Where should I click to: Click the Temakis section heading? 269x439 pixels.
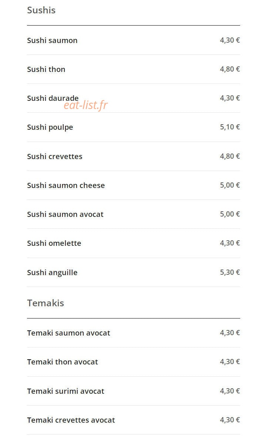click(45, 303)
